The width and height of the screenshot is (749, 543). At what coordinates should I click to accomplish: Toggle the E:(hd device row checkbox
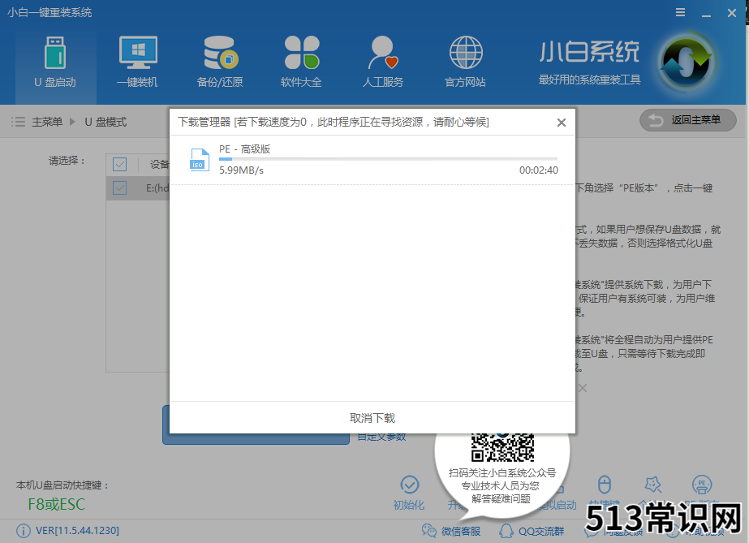tap(119, 187)
